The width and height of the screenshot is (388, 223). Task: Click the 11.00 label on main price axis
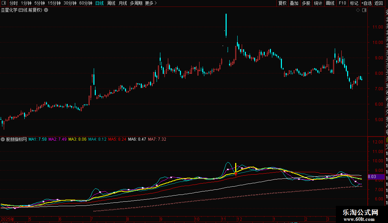coord(378,27)
